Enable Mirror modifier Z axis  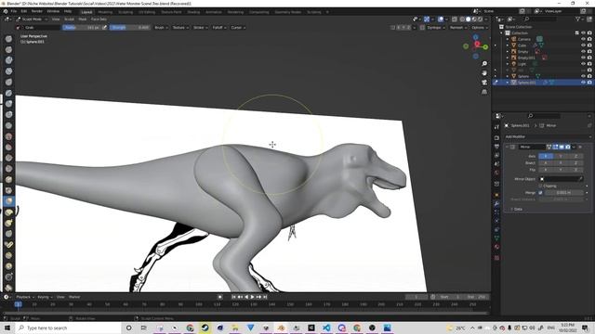[x=575, y=156]
